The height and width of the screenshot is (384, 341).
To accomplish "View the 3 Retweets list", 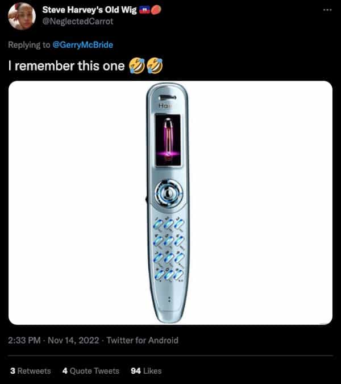I will (x=31, y=371).
